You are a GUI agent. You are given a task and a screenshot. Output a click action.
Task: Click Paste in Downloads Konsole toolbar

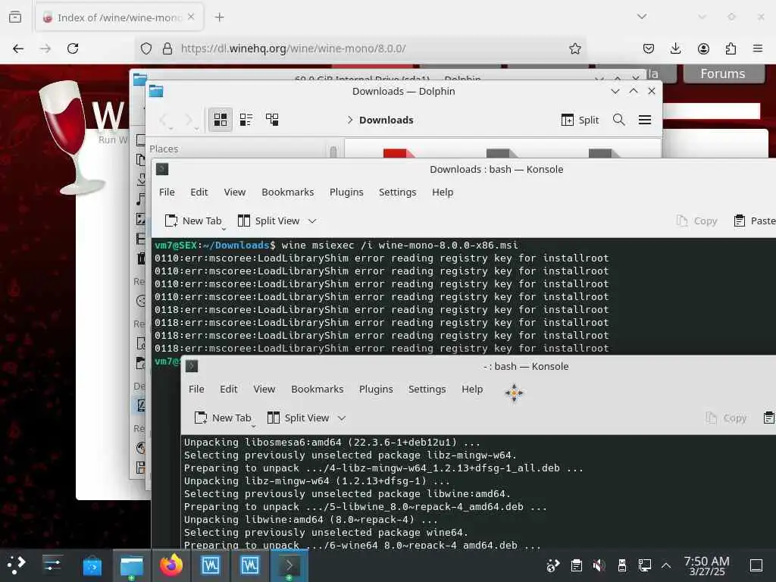(x=755, y=221)
